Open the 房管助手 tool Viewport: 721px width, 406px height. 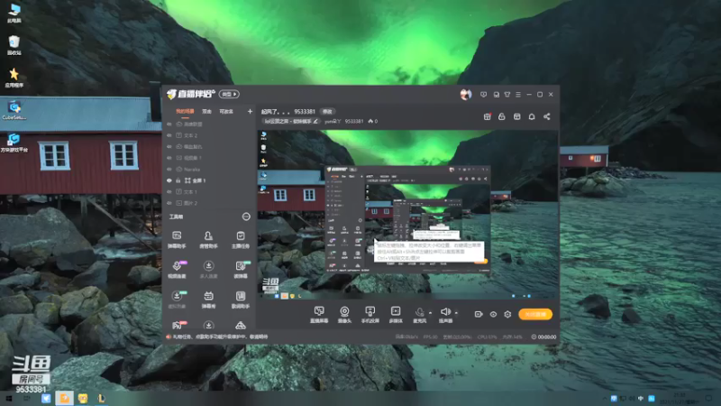coord(208,239)
